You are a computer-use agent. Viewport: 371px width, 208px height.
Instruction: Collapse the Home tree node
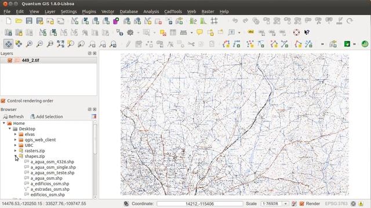coord(4,123)
